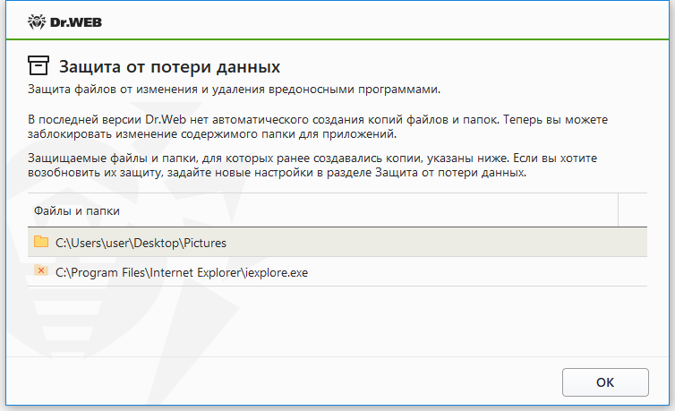Viewport: 675px width, 411px height.
Task: Click the paragraph starting with "В последней версии Dr.Web"
Action: [x=318, y=126]
